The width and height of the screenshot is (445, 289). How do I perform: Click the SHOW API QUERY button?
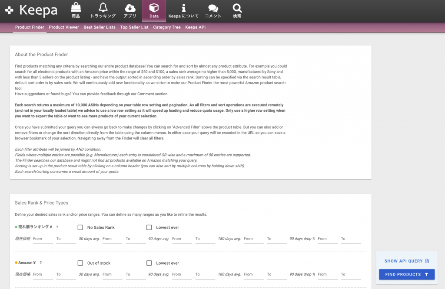click(406, 261)
